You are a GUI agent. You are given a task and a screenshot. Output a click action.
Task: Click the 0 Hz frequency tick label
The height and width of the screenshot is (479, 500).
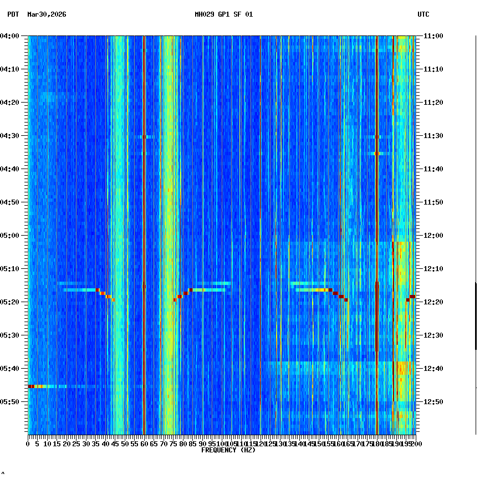27,444
